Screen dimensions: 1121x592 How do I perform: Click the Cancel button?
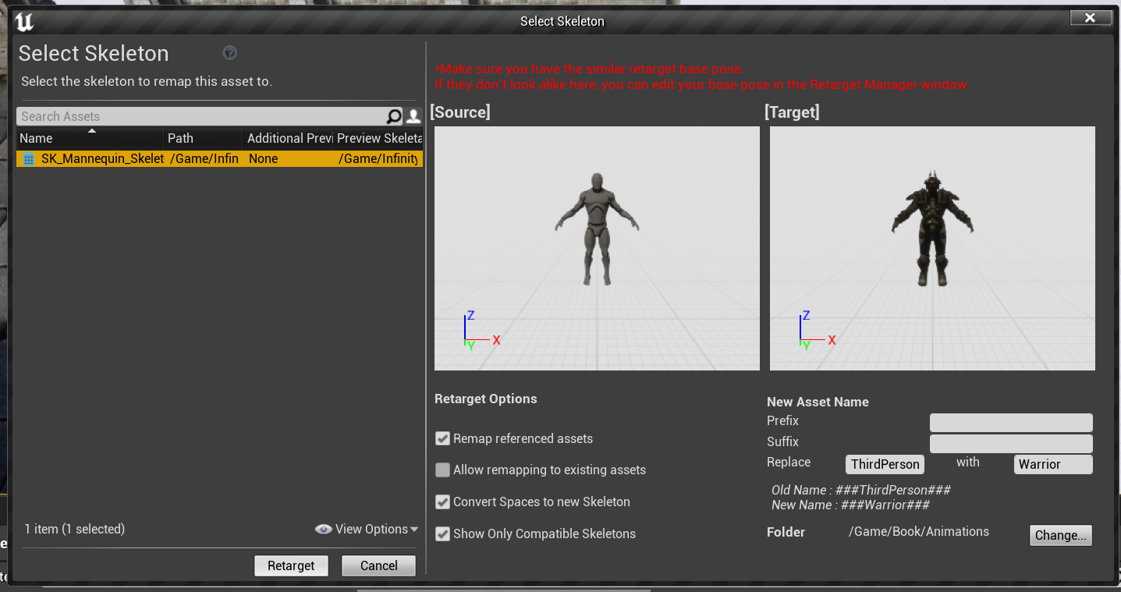(378, 565)
